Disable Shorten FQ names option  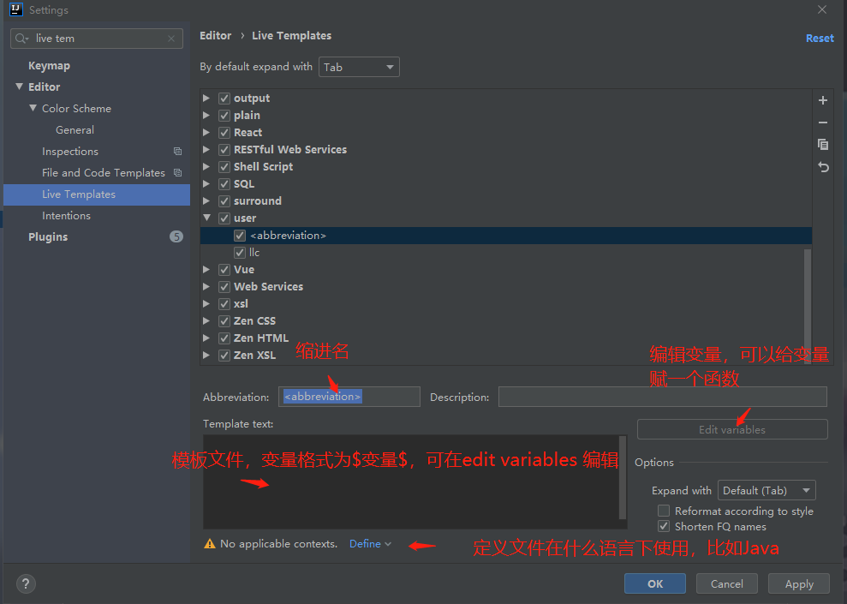[664, 526]
